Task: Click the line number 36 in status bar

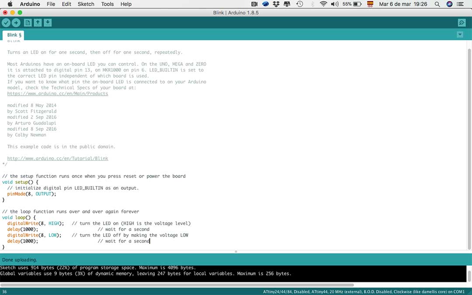Action: [x=4, y=292]
